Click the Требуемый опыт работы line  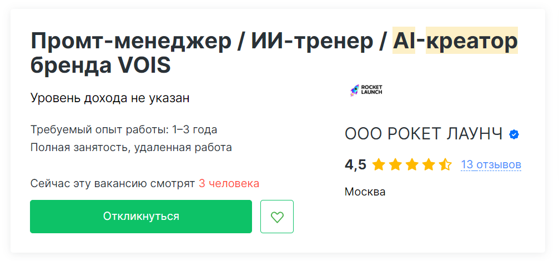124,130
